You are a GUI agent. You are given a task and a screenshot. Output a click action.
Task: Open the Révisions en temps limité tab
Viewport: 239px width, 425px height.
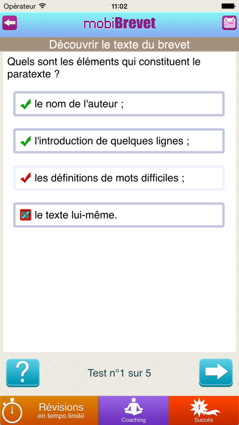pos(49,410)
